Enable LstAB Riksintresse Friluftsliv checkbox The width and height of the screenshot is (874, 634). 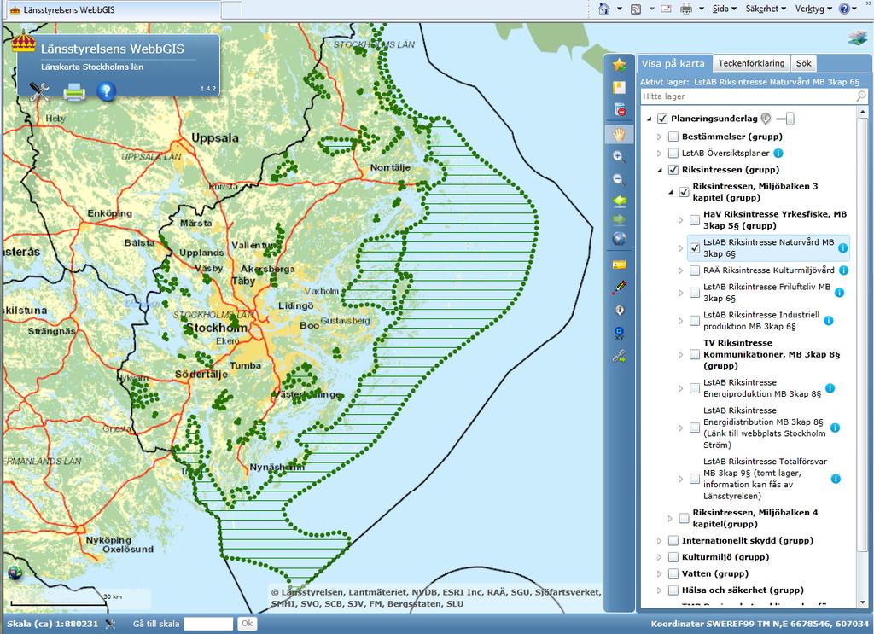pos(695,293)
